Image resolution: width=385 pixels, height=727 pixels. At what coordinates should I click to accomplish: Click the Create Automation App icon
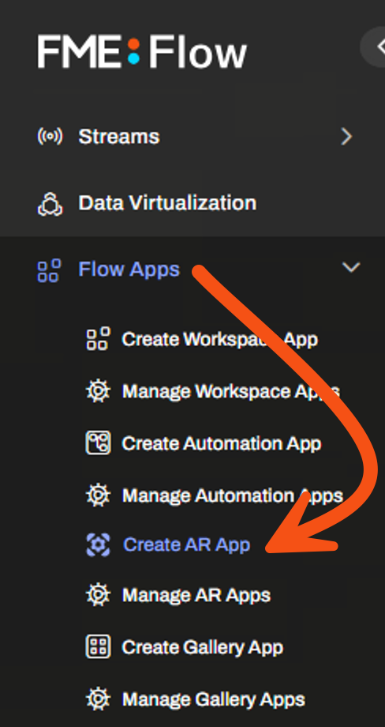coord(98,443)
